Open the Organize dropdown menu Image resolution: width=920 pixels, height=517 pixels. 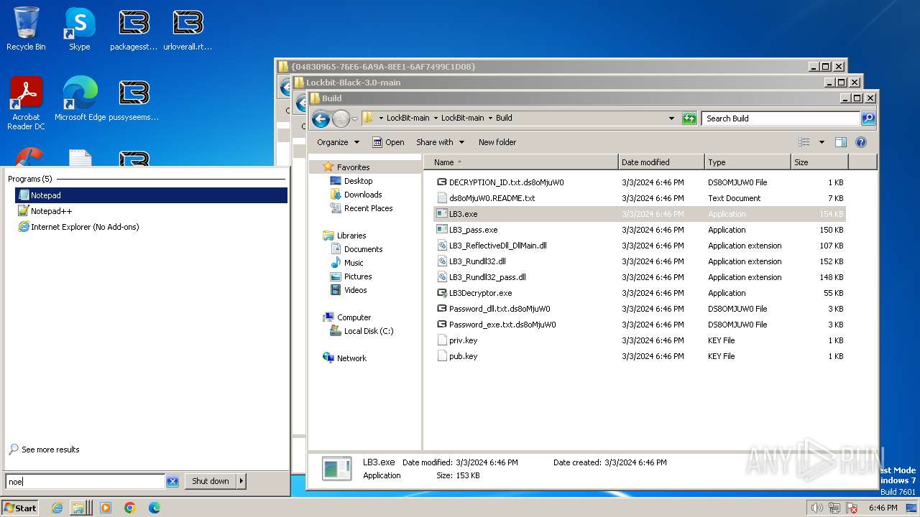coord(338,142)
